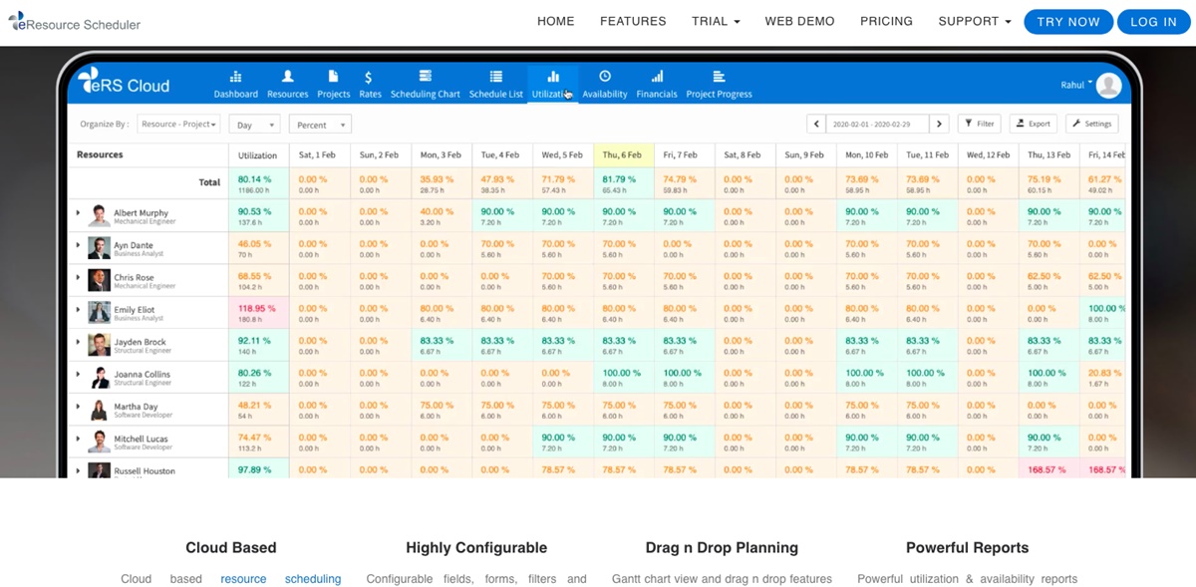This screenshot has height=587, width=1196.
Task: Select the Financials bar chart icon
Action: pos(657,78)
